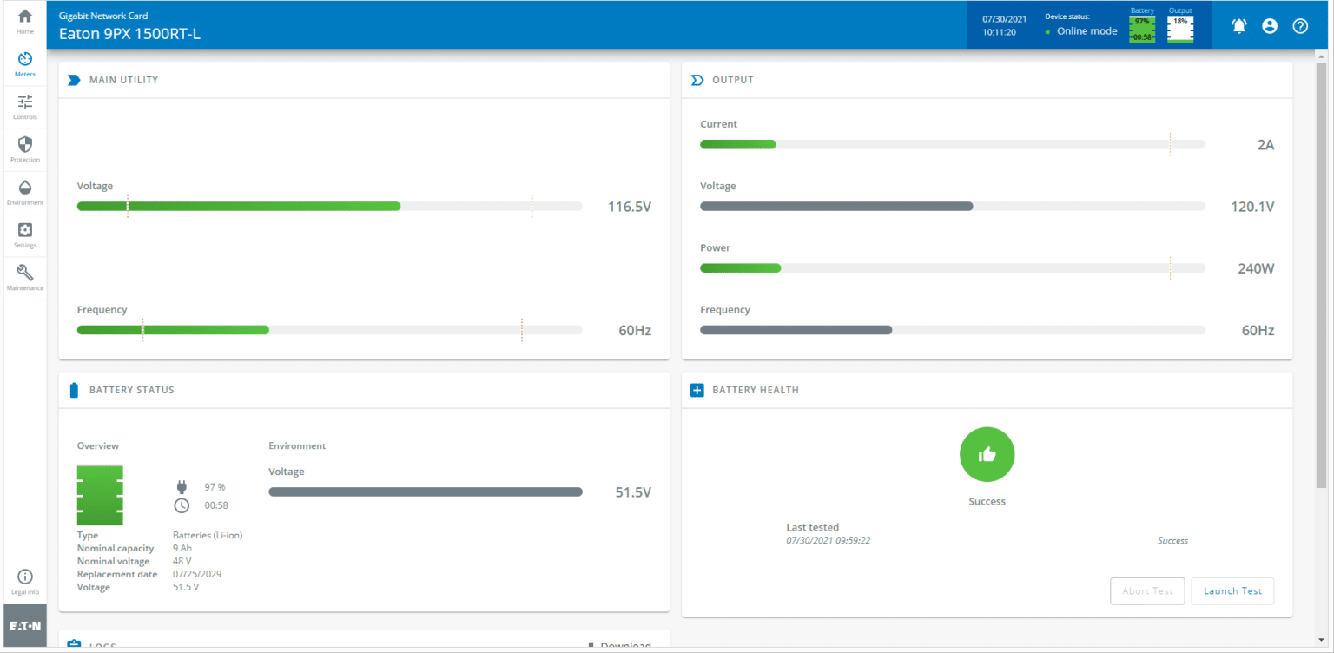Open the user account menu
The height and width of the screenshot is (653, 1334).
[x=1270, y=26]
